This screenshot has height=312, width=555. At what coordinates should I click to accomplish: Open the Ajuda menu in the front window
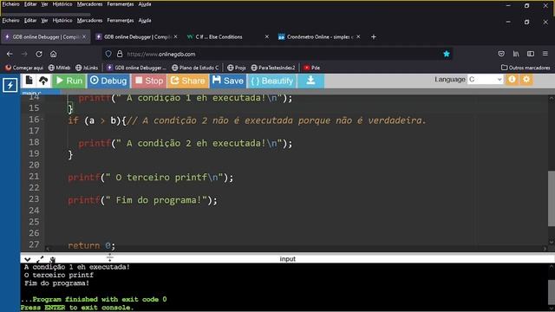(x=145, y=21)
